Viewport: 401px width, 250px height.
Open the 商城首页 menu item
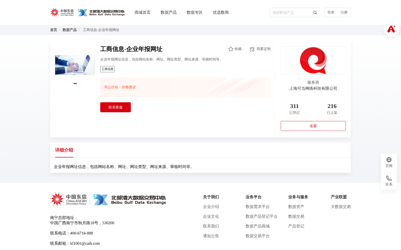[143, 12]
